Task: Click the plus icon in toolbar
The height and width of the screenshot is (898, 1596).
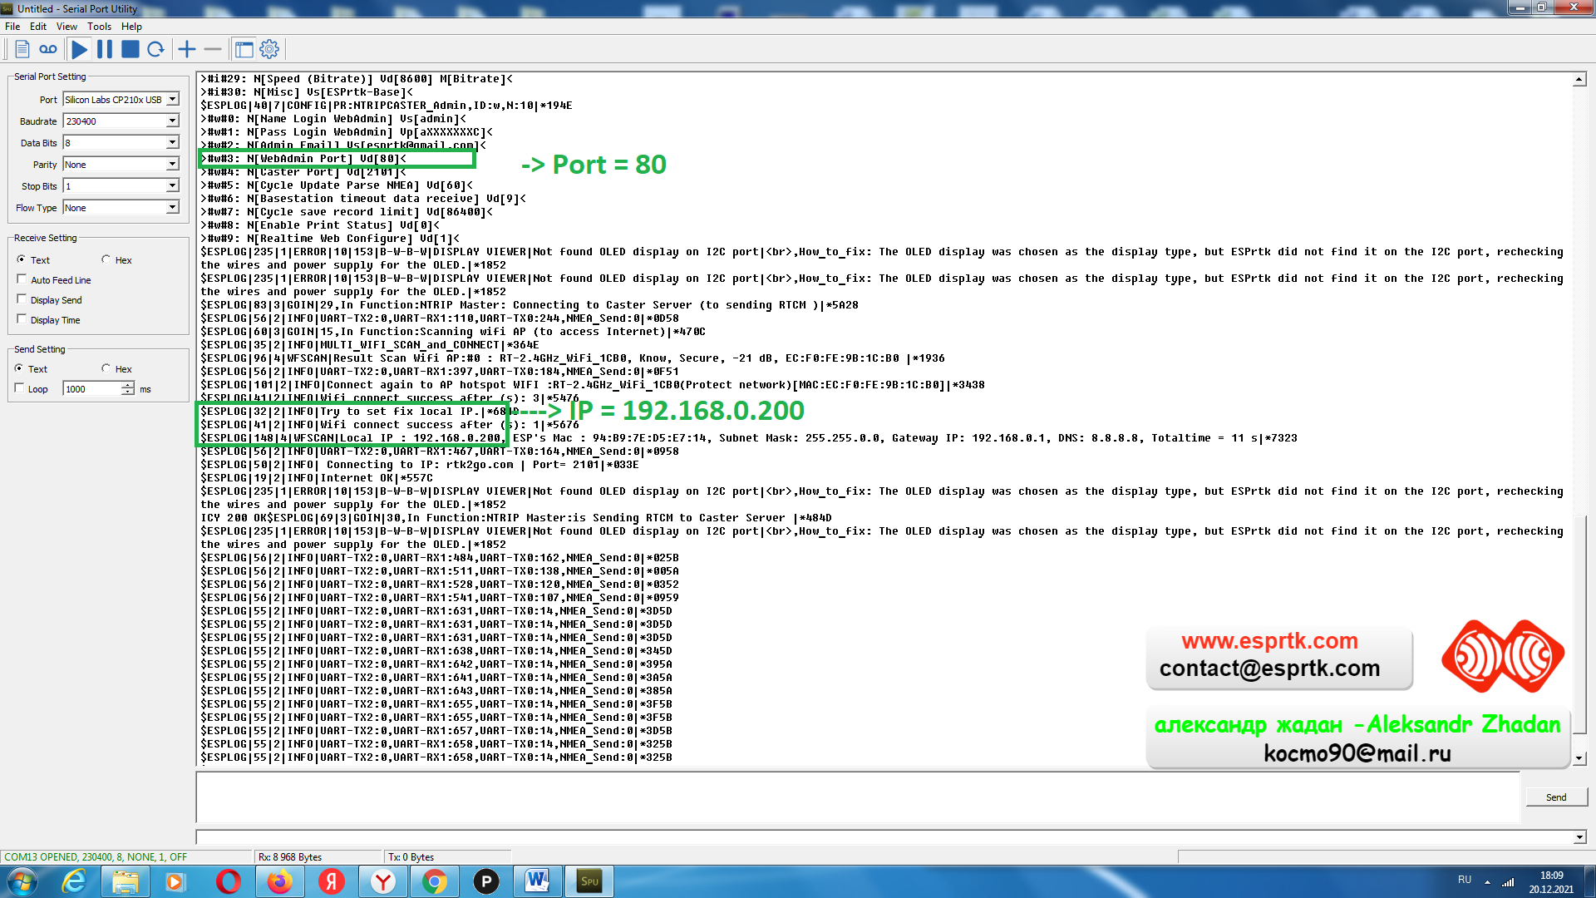Action: [187, 50]
